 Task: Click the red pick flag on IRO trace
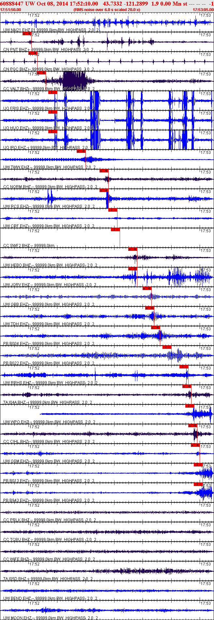[x=53, y=132]
